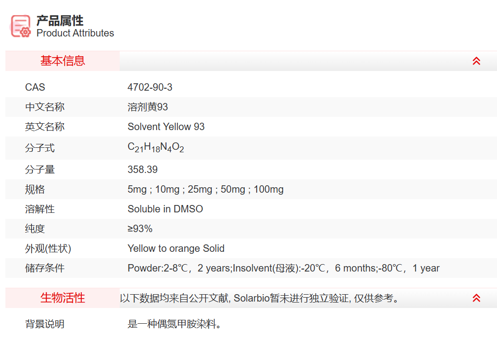Click the CAS number 4702-90-3

[150, 87]
